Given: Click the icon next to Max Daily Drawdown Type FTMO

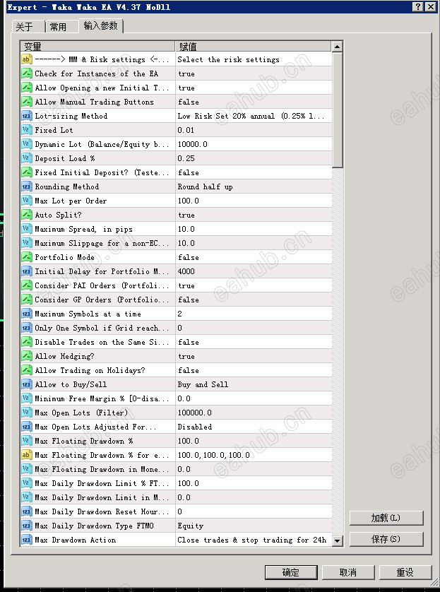Looking at the screenshot, I should coord(26,526).
